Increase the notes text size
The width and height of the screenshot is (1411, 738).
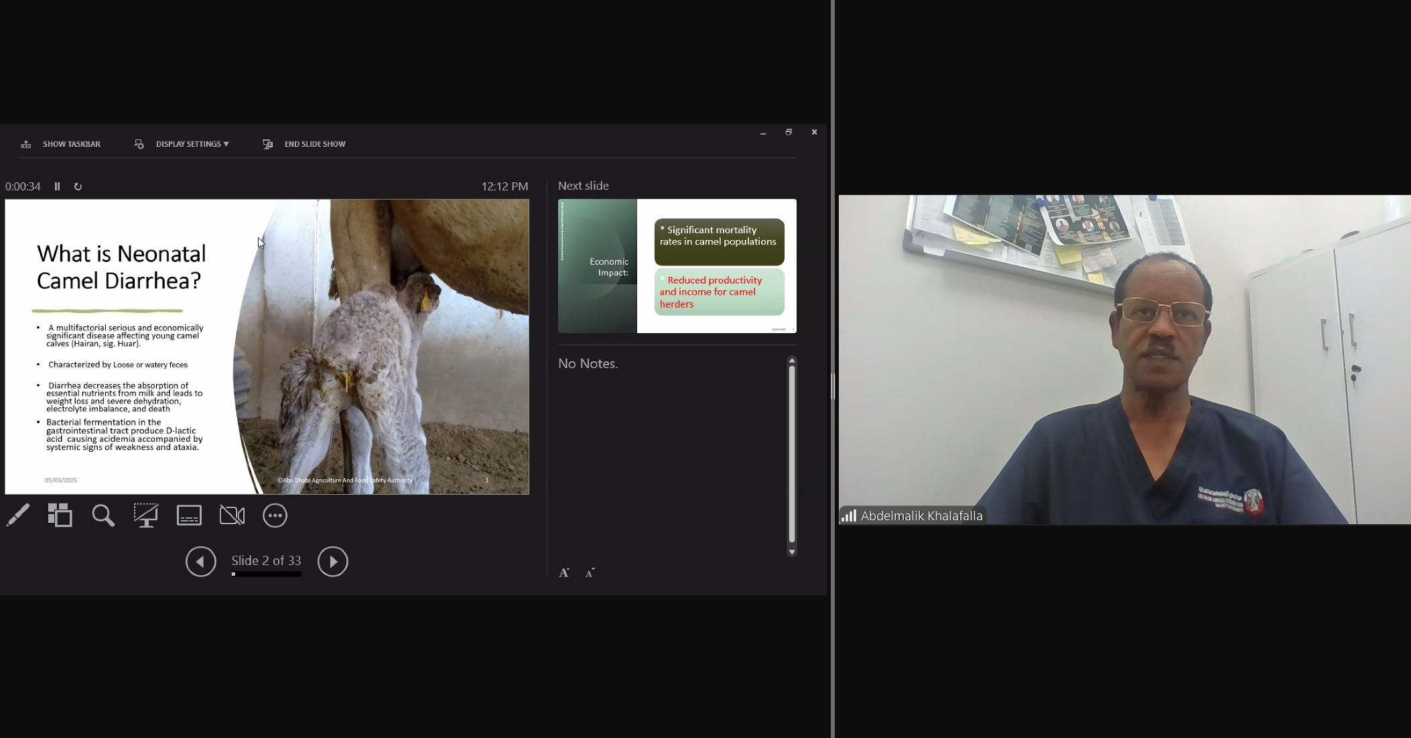tap(564, 572)
